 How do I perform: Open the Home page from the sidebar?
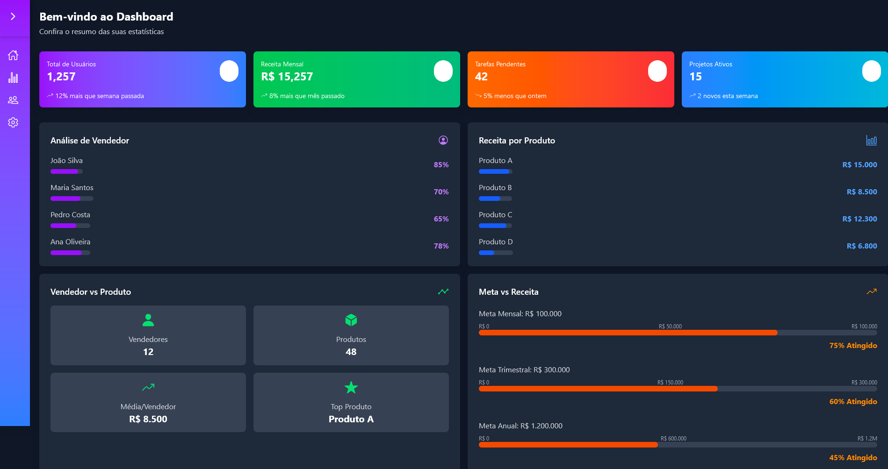tap(14, 55)
